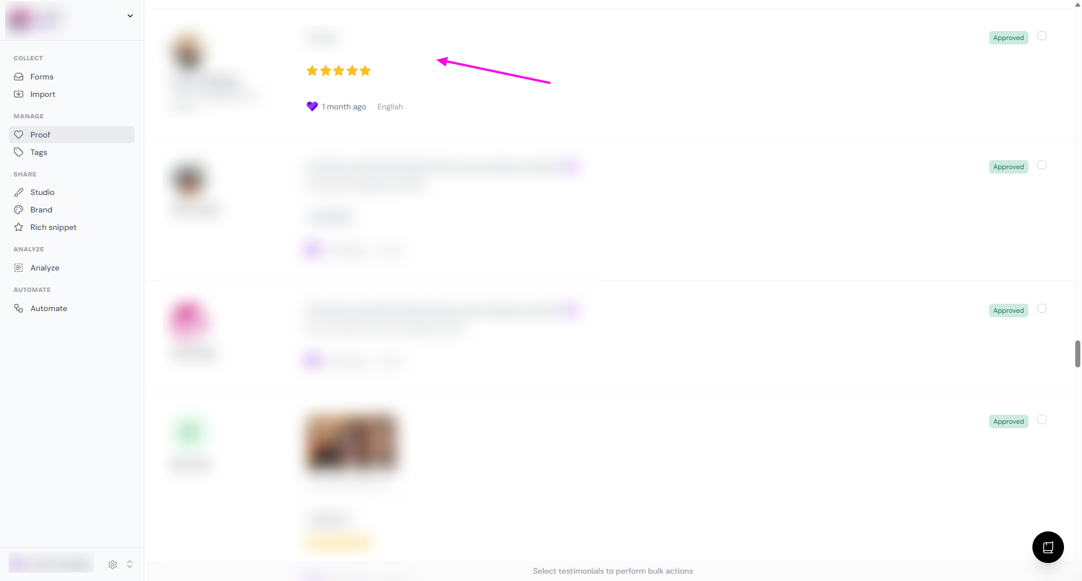Click the Import download icon
Viewport: 1082px width, 581px height.
tap(19, 94)
